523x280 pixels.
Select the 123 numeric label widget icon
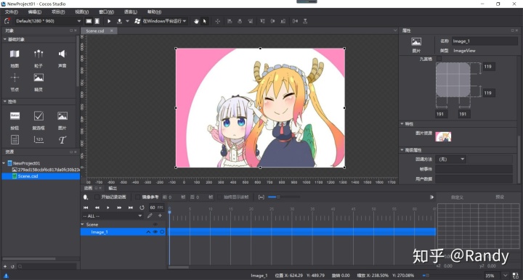(x=38, y=139)
